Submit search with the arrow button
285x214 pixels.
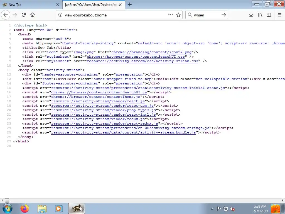click(x=224, y=15)
